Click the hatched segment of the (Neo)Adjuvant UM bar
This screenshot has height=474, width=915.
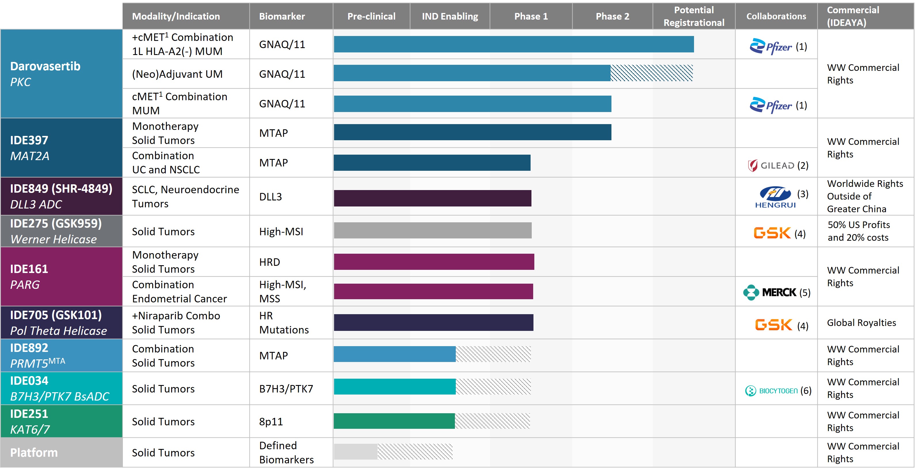[x=651, y=73]
